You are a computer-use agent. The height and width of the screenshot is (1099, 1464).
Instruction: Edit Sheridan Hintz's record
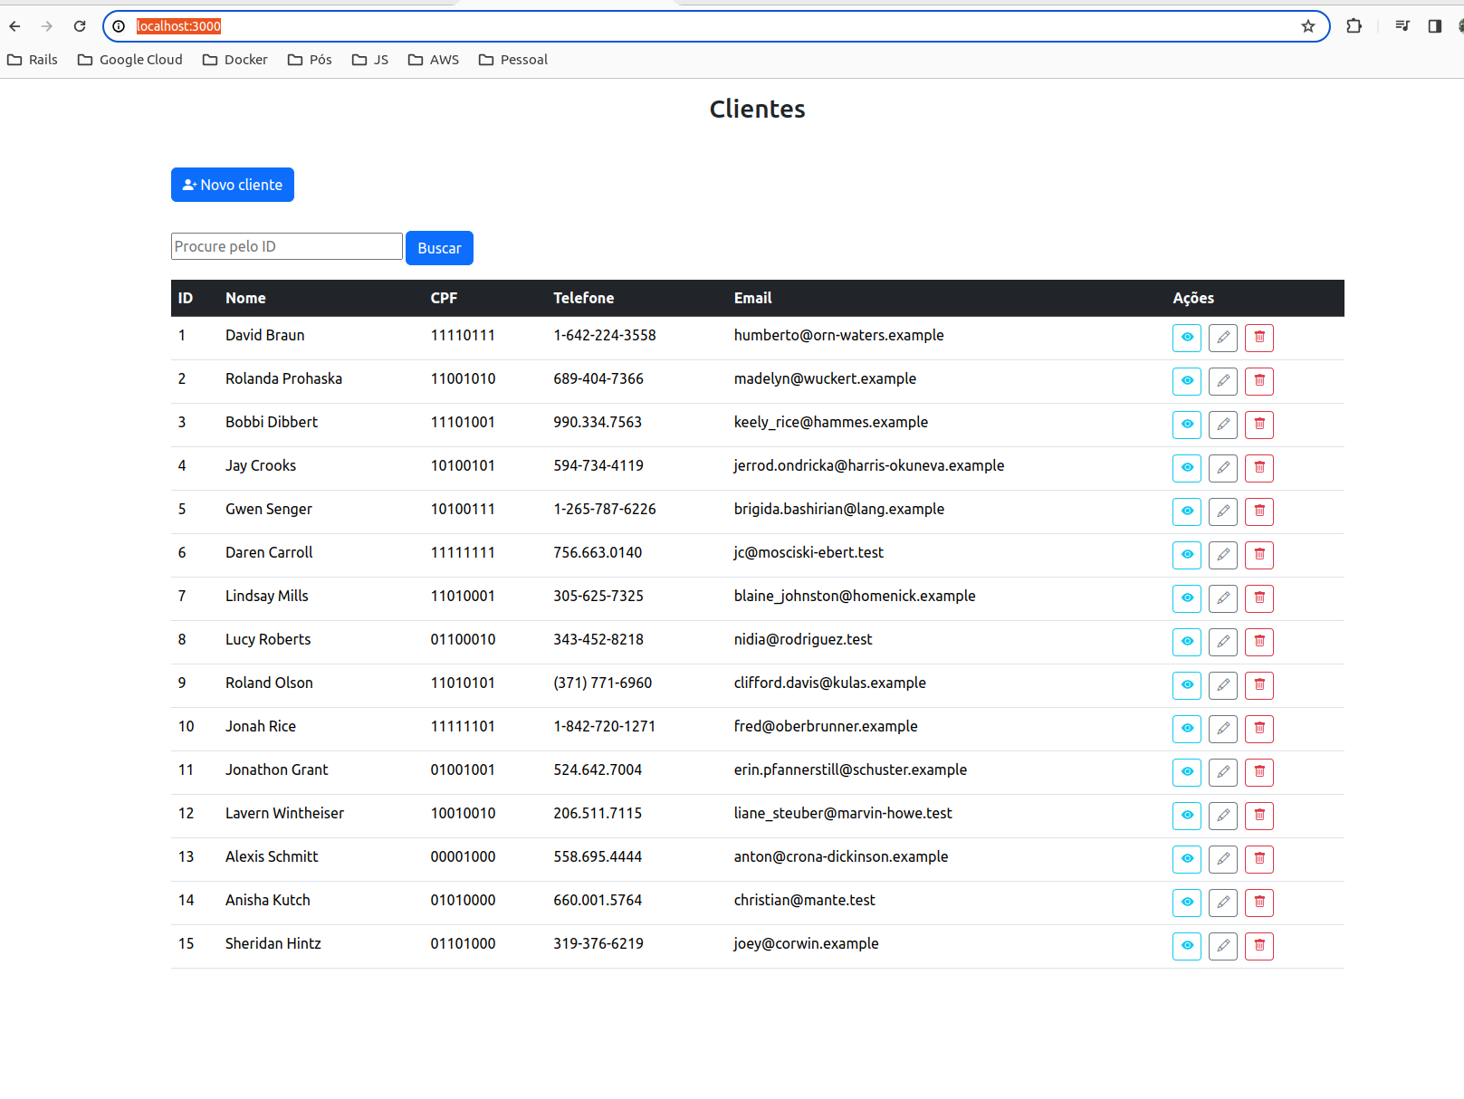pos(1222,946)
